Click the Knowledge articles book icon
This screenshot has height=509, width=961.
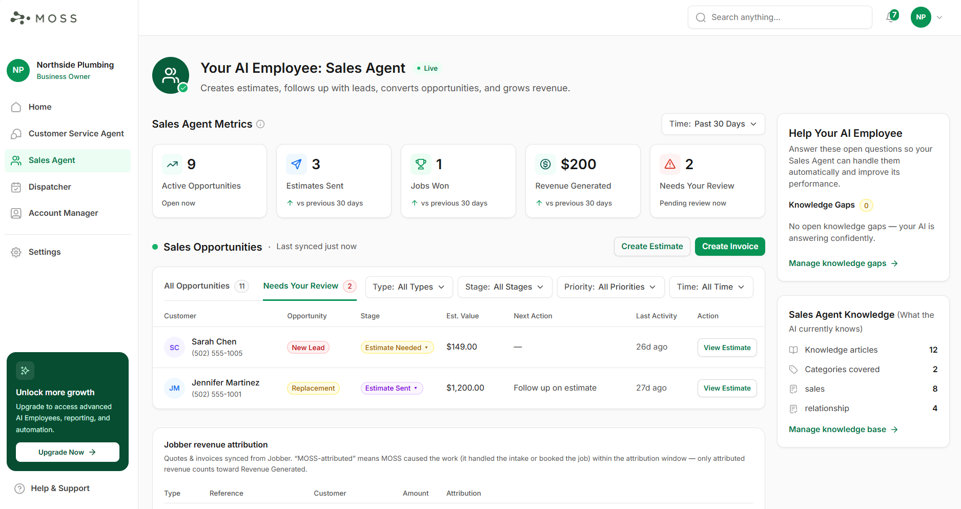793,350
